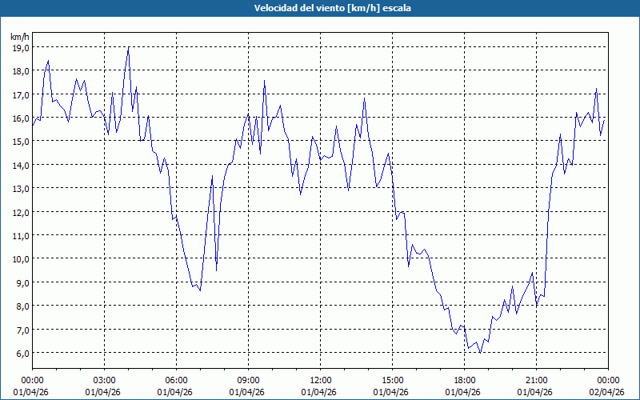
Task: Click the wind speed peak just after 09:00
Action: tap(265, 80)
